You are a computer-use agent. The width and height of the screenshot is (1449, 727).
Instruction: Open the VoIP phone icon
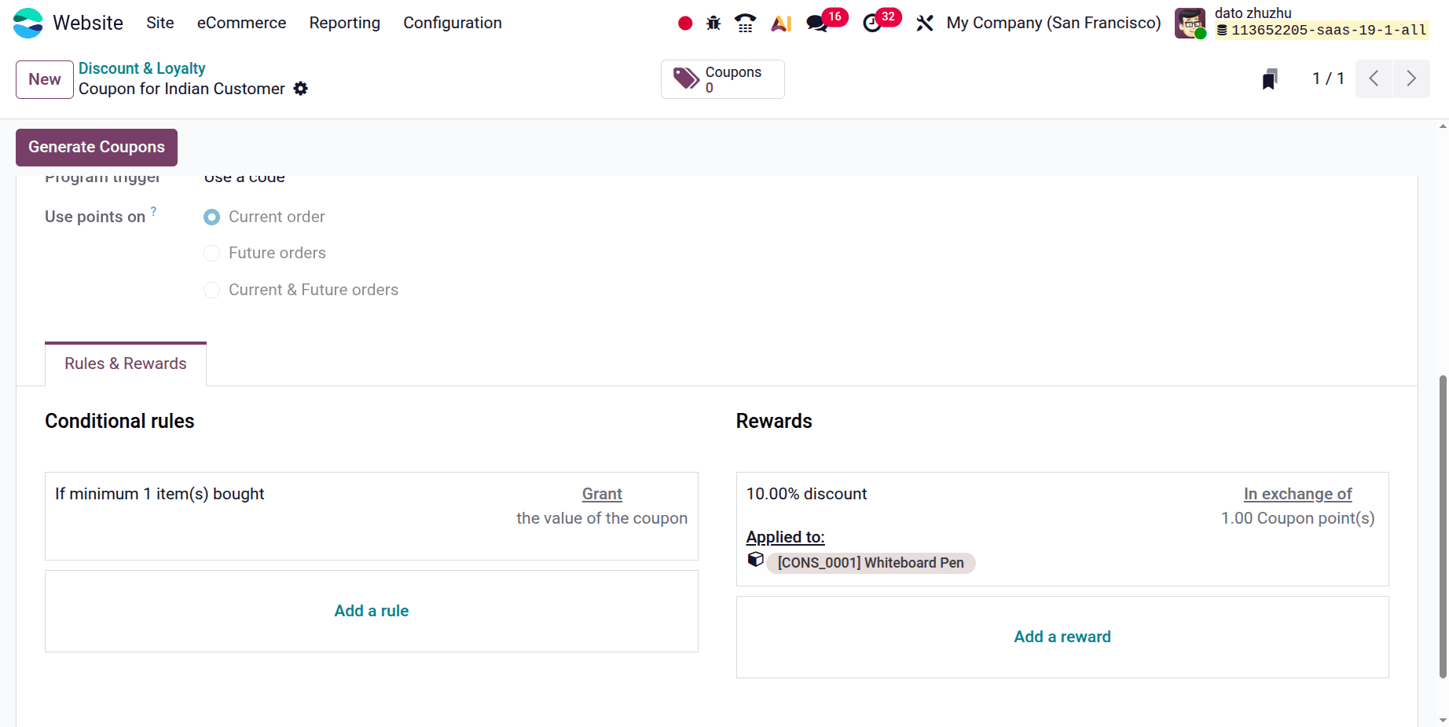(x=745, y=23)
